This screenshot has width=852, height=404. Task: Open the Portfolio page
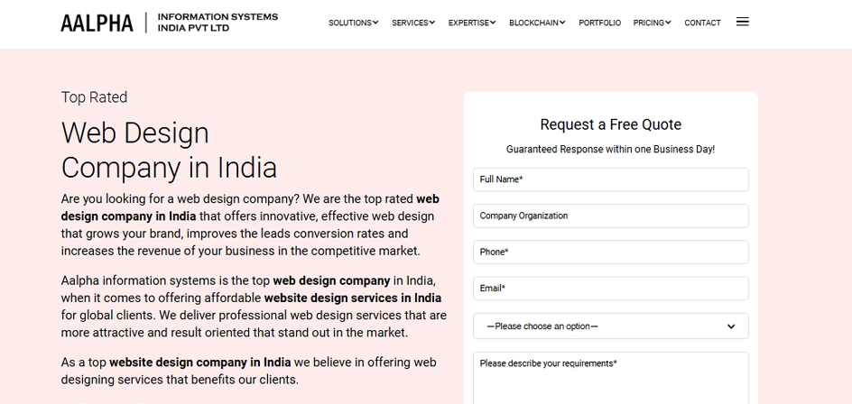tap(599, 23)
